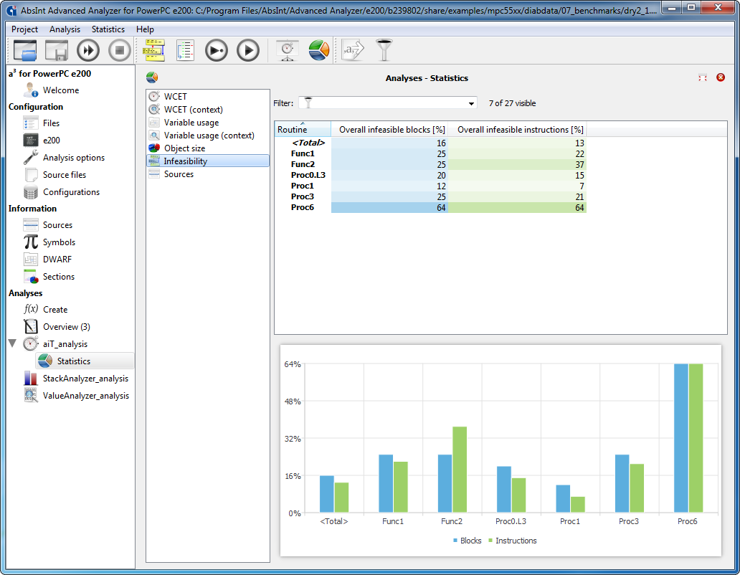Click the save project floppy icon

[57, 50]
